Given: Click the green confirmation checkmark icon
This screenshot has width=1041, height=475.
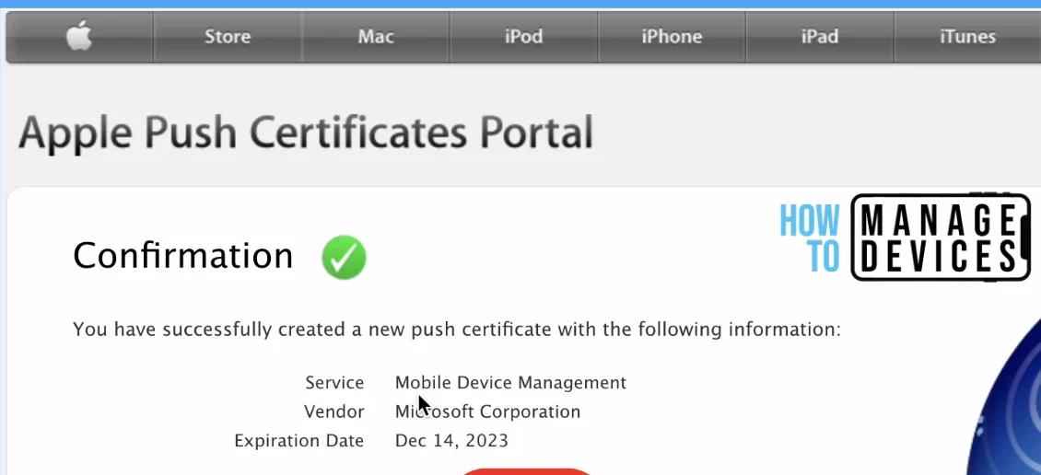Looking at the screenshot, I should 344,258.
